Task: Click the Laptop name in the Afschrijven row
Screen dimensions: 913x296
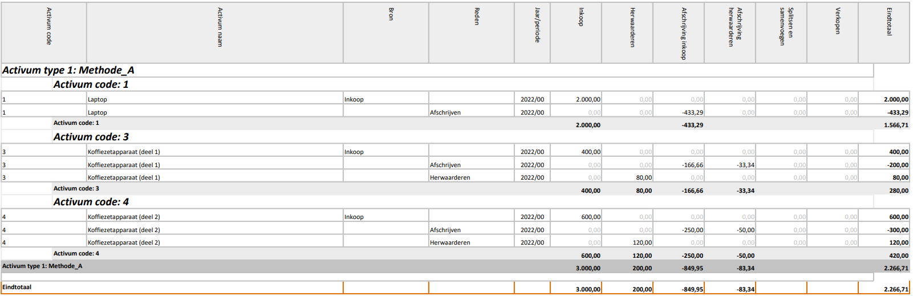Action: click(98, 112)
